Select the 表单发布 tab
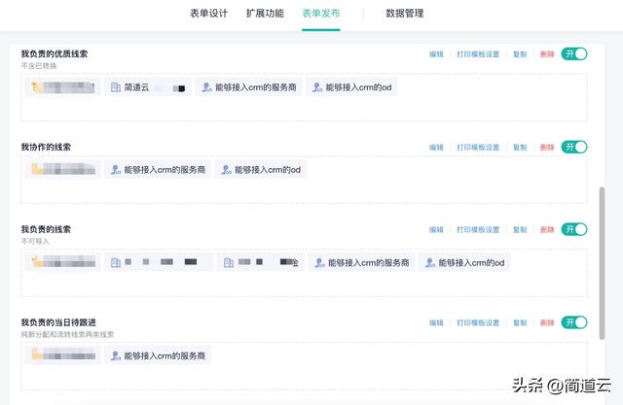The height and width of the screenshot is (405, 623). click(321, 14)
